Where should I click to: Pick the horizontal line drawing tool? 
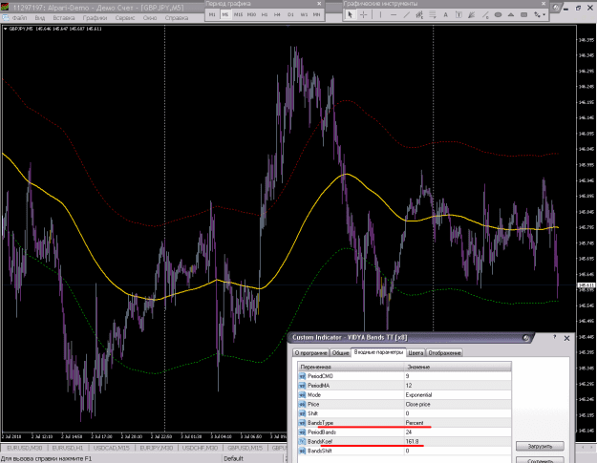click(x=394, y=15)
